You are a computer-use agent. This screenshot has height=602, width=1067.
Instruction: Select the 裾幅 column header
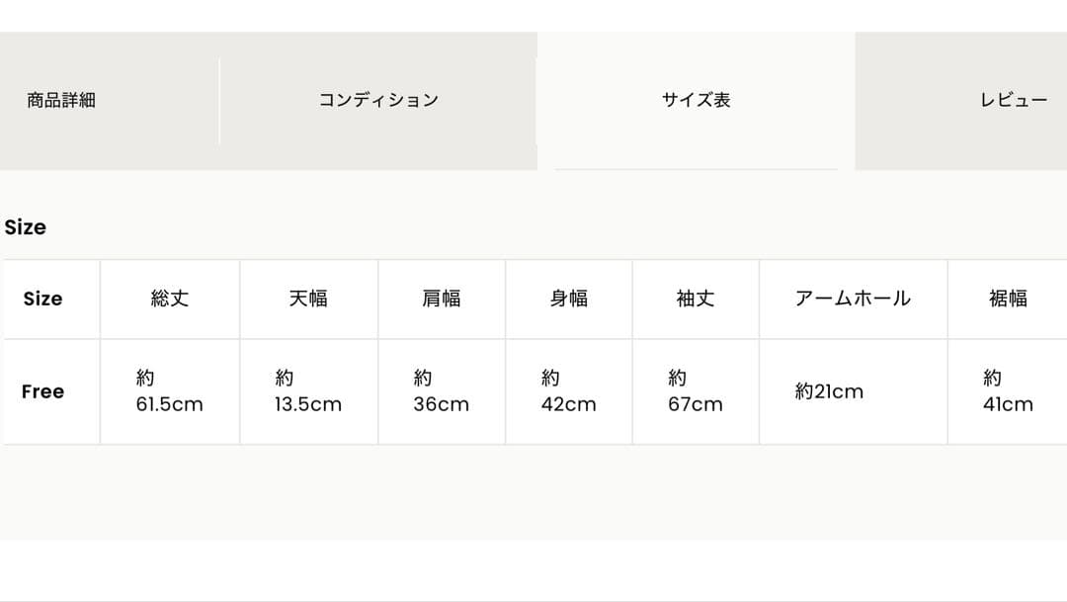[1006, 299]
